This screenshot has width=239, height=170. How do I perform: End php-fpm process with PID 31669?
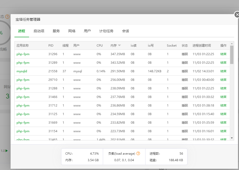[x=223, y=123]
